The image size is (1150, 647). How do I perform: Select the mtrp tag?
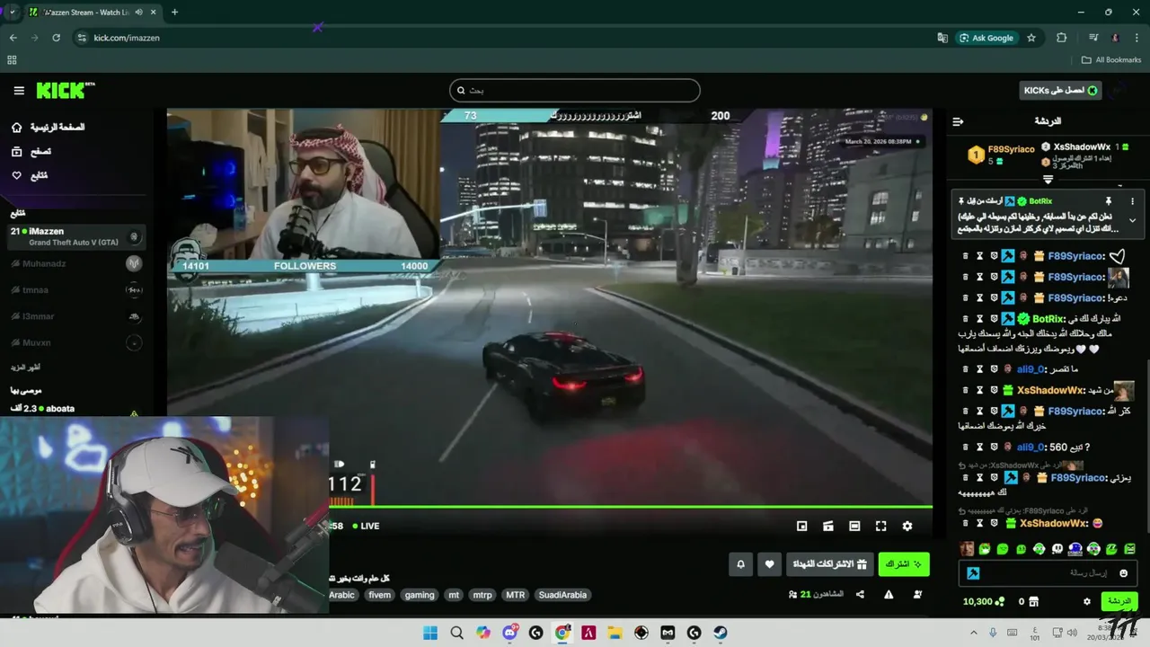482,595
